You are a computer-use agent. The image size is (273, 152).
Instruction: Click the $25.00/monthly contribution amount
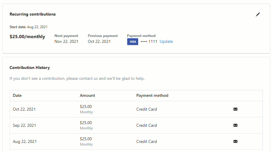[x=27, y=37]
